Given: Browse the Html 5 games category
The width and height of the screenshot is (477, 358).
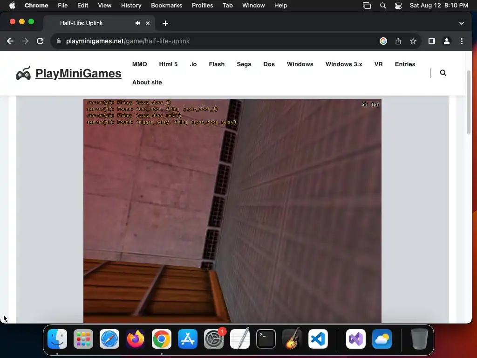Looking at the screenshot, I should 168,64.
